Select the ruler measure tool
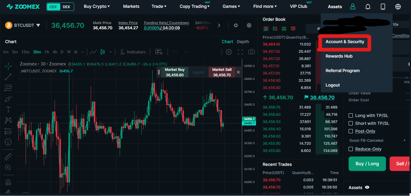411x196 pixels. click(8, 157)
